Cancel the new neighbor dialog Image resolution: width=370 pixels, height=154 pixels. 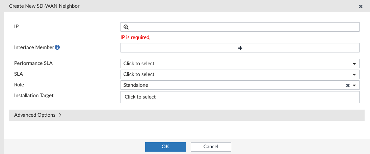pos(211,147)
